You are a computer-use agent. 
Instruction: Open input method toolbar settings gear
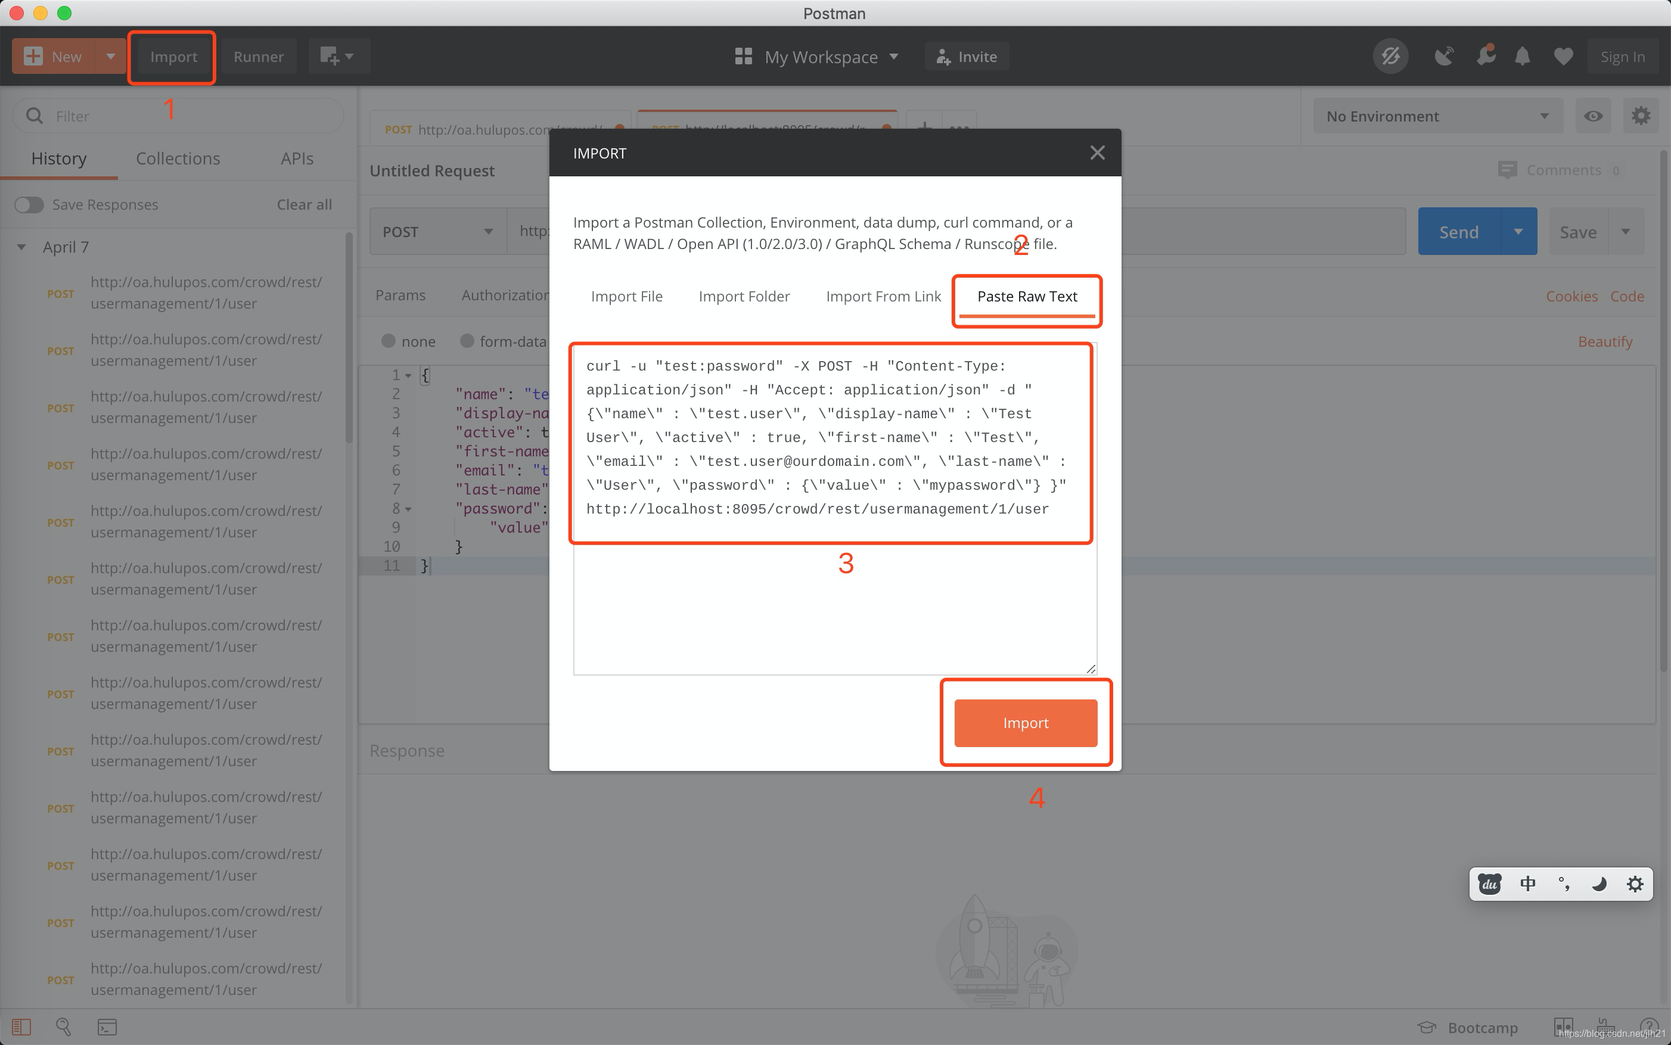pos(1635,884)
